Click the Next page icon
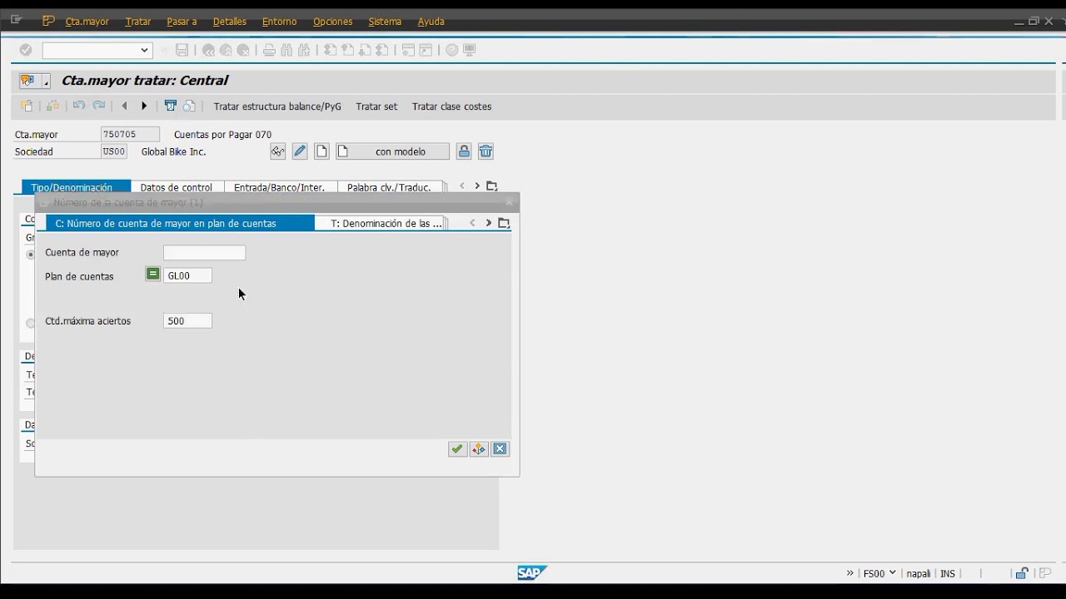Screen dimensions: 1066x599 (x=365, y=50)
